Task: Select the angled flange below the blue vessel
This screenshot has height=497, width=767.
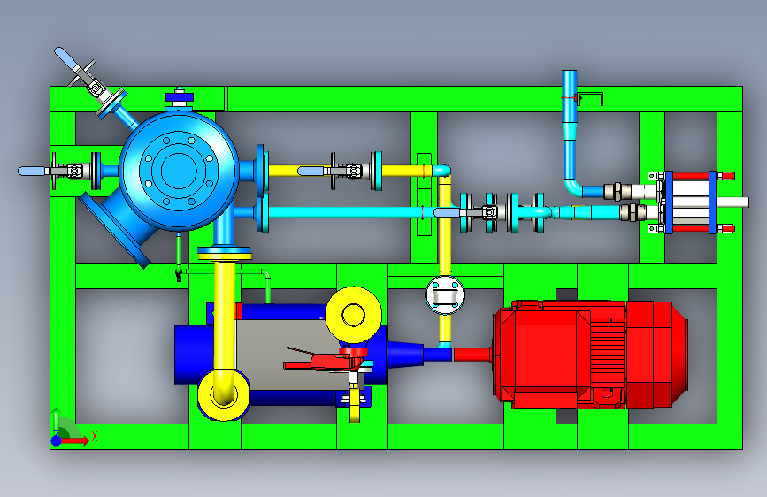Action: (115, 230)
